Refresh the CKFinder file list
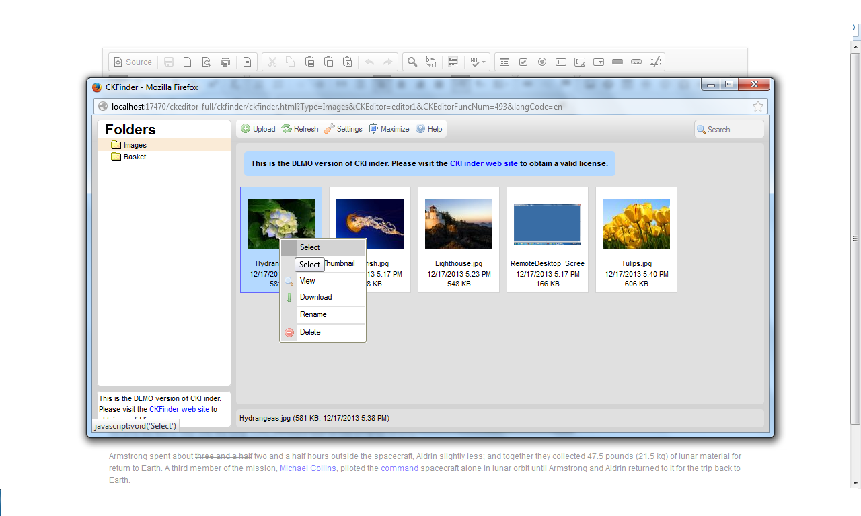This screenshot has height=516, width=861. [300, 129]
